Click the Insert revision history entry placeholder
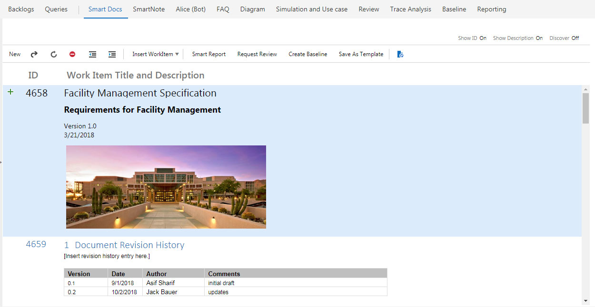Image resolution: width=595 pixels, height=307 pixels. [x=107, y=256]
